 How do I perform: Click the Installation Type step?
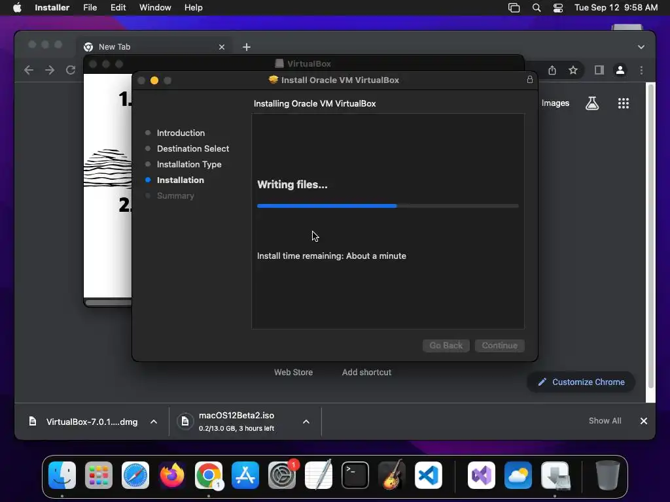tap(189, 164)
